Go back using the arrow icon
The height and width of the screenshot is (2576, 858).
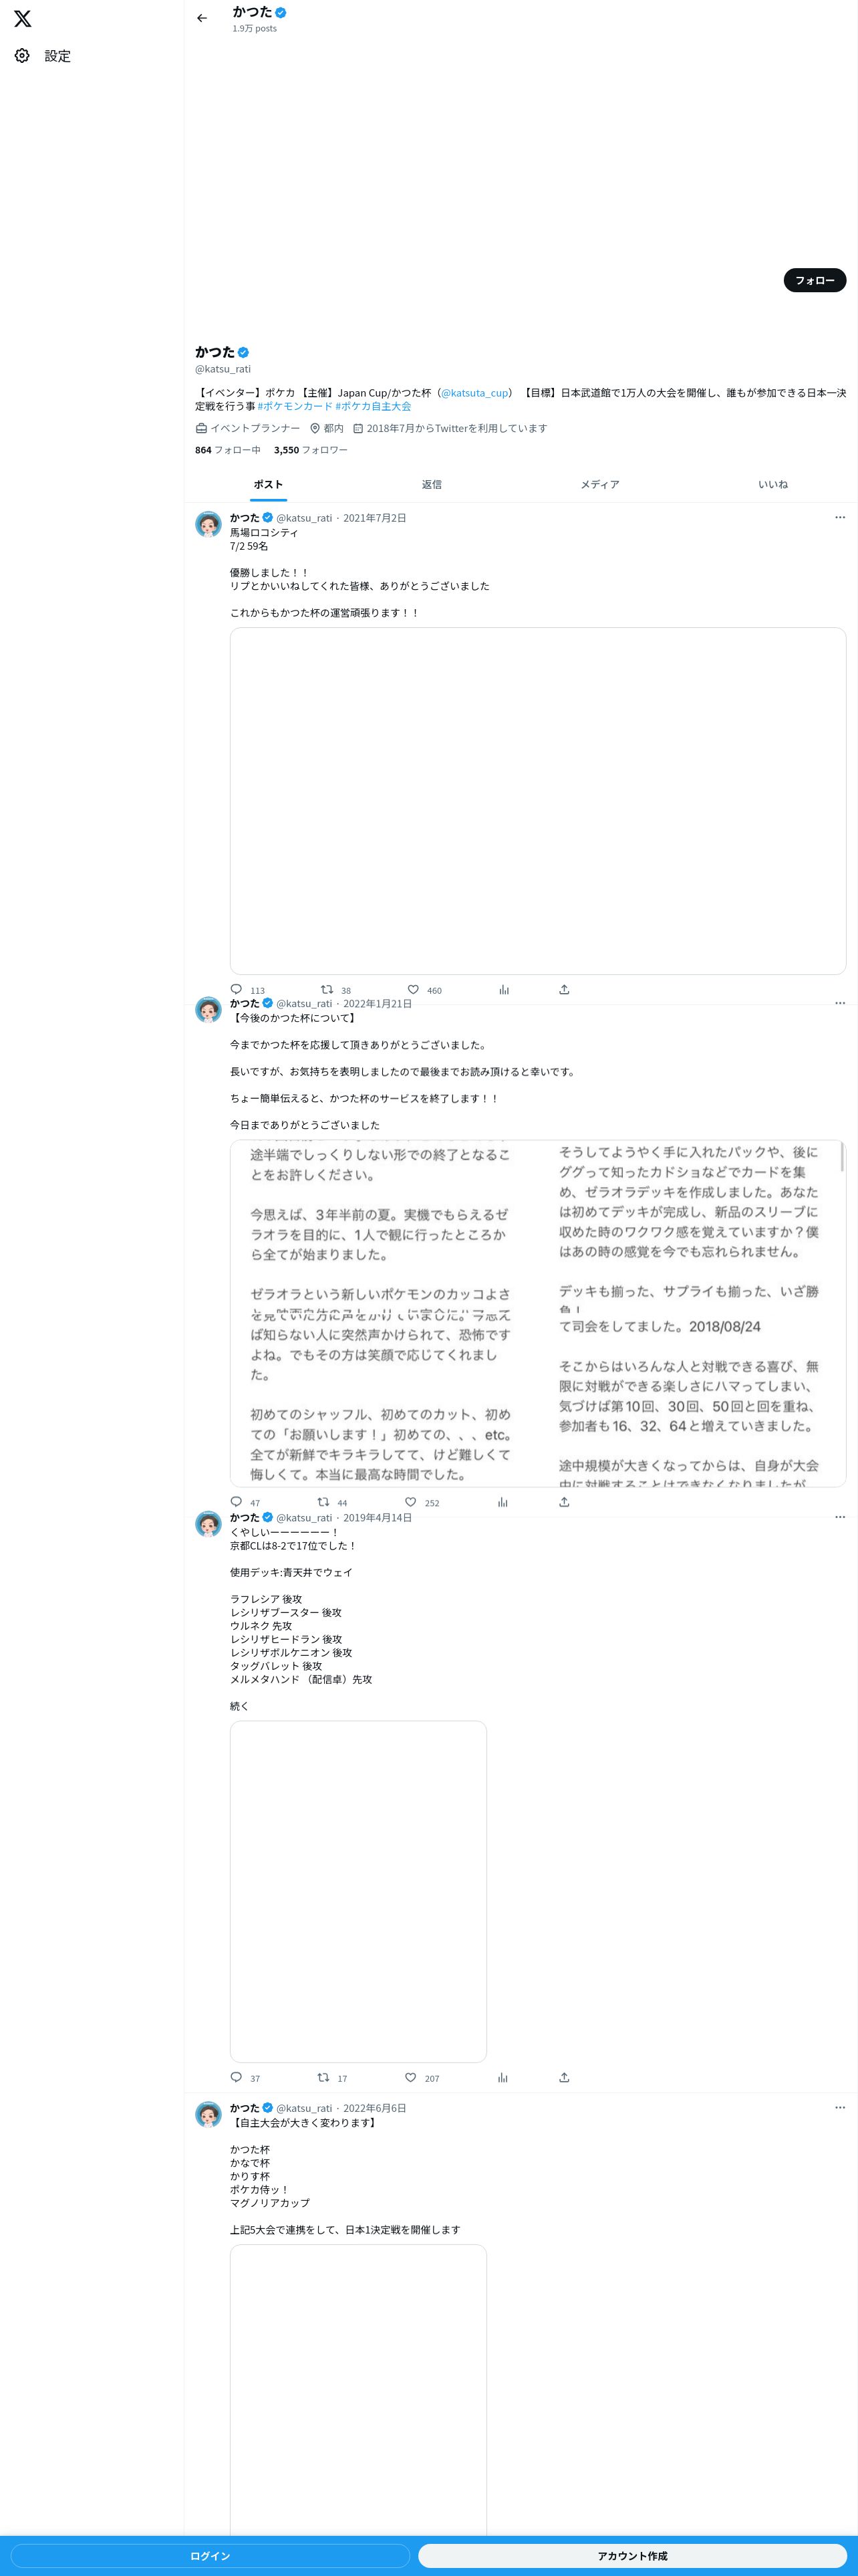click(202, 18)
